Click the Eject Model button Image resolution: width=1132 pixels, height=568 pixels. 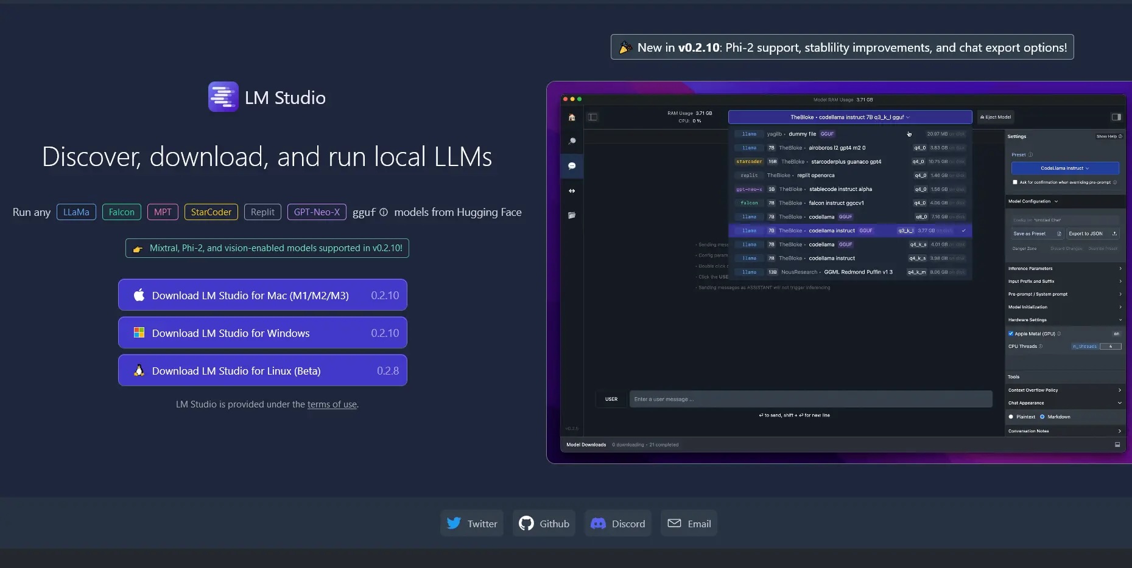[996, 117]
